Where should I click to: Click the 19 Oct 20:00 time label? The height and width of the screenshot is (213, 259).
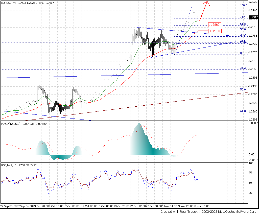tap(121, 206)
